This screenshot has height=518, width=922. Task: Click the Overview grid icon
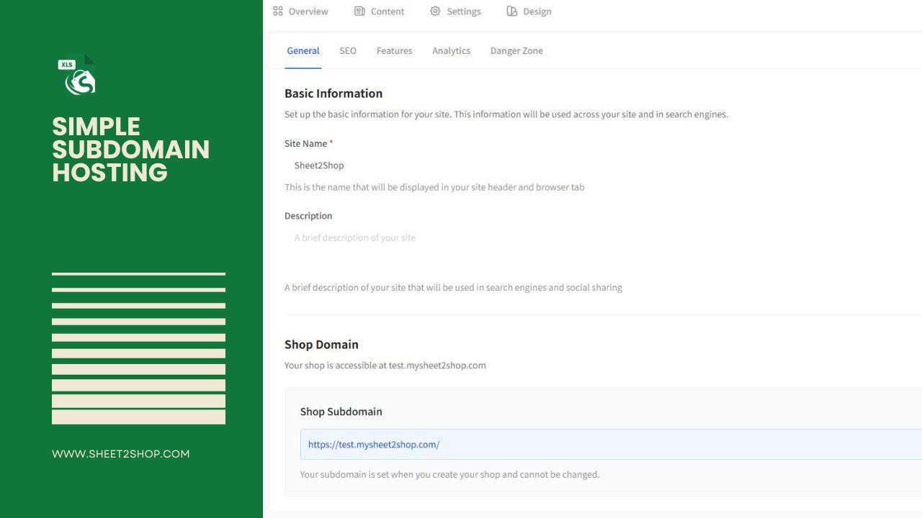pyautogui.click(x=278, y=12)
